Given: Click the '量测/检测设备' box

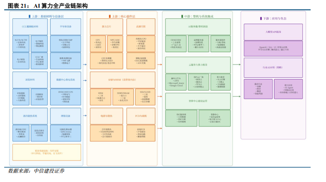Looking at the screenshot, I should 66,61.
